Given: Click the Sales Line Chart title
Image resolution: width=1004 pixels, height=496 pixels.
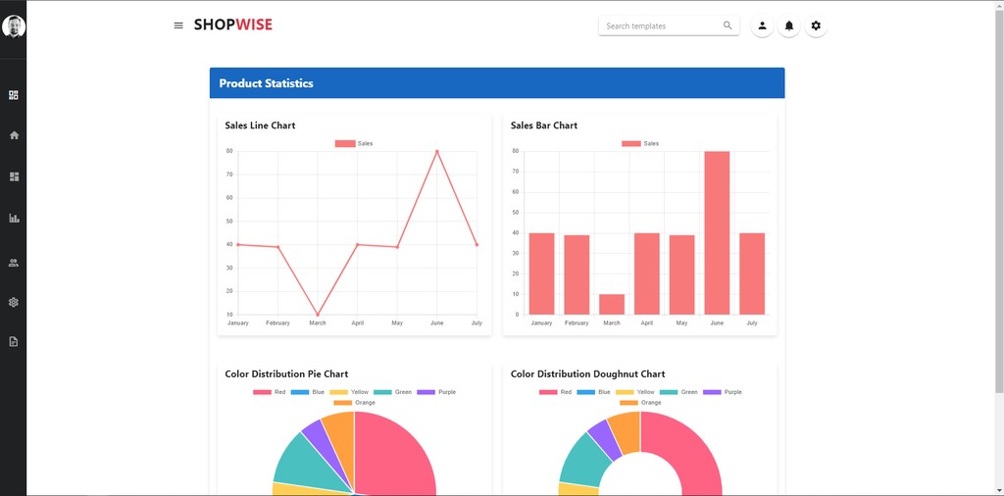Looking at the screenshot, I should [260, 125].
